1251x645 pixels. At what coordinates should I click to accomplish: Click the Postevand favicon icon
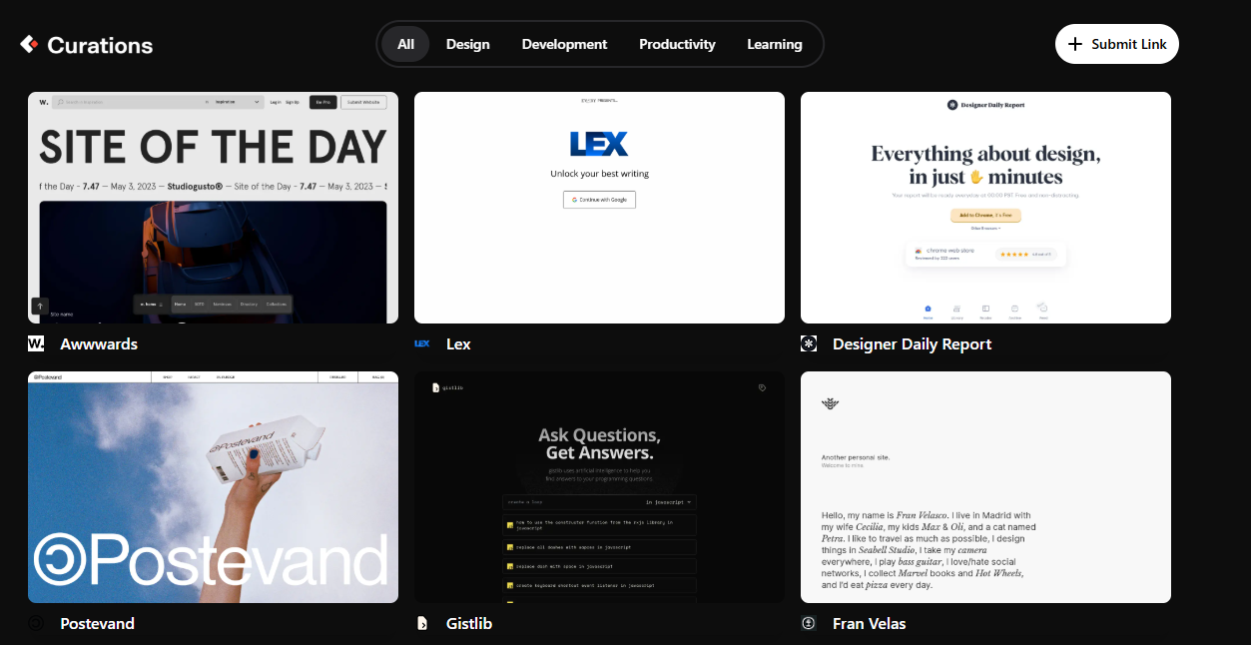point(36,623)
